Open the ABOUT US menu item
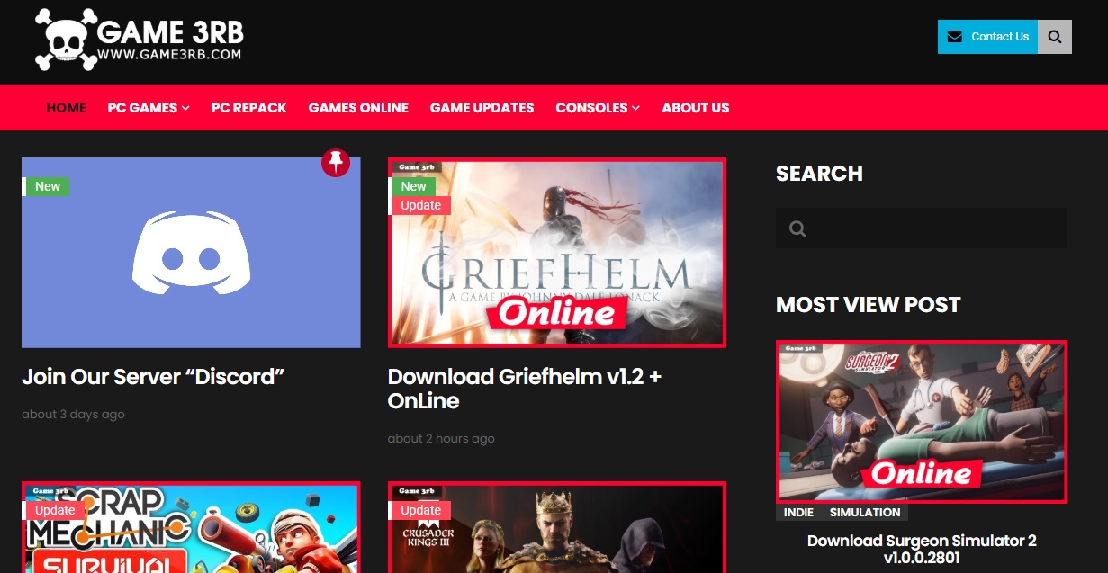 pyautogui.click(x=696, y=107)
